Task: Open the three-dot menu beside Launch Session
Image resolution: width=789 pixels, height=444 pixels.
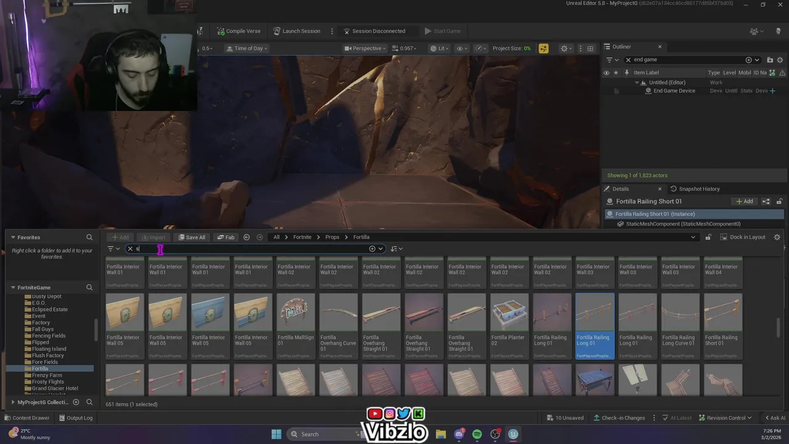Action: [332, 31]
